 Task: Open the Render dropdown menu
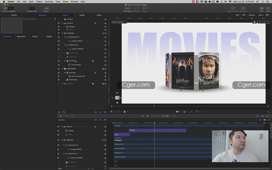click(x=253, y=15)
